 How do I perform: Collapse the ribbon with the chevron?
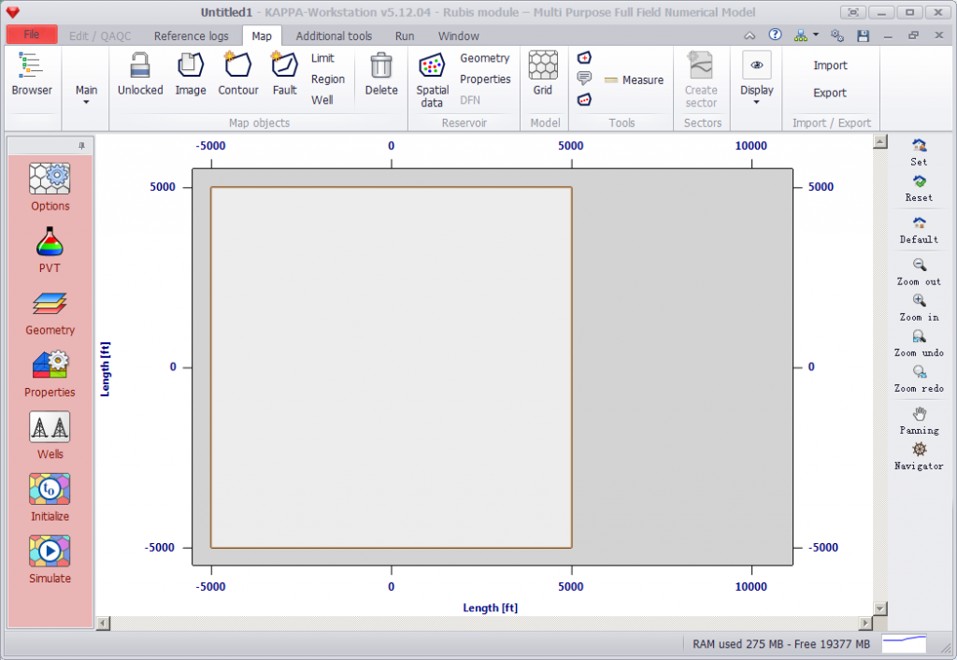(750, 36)
